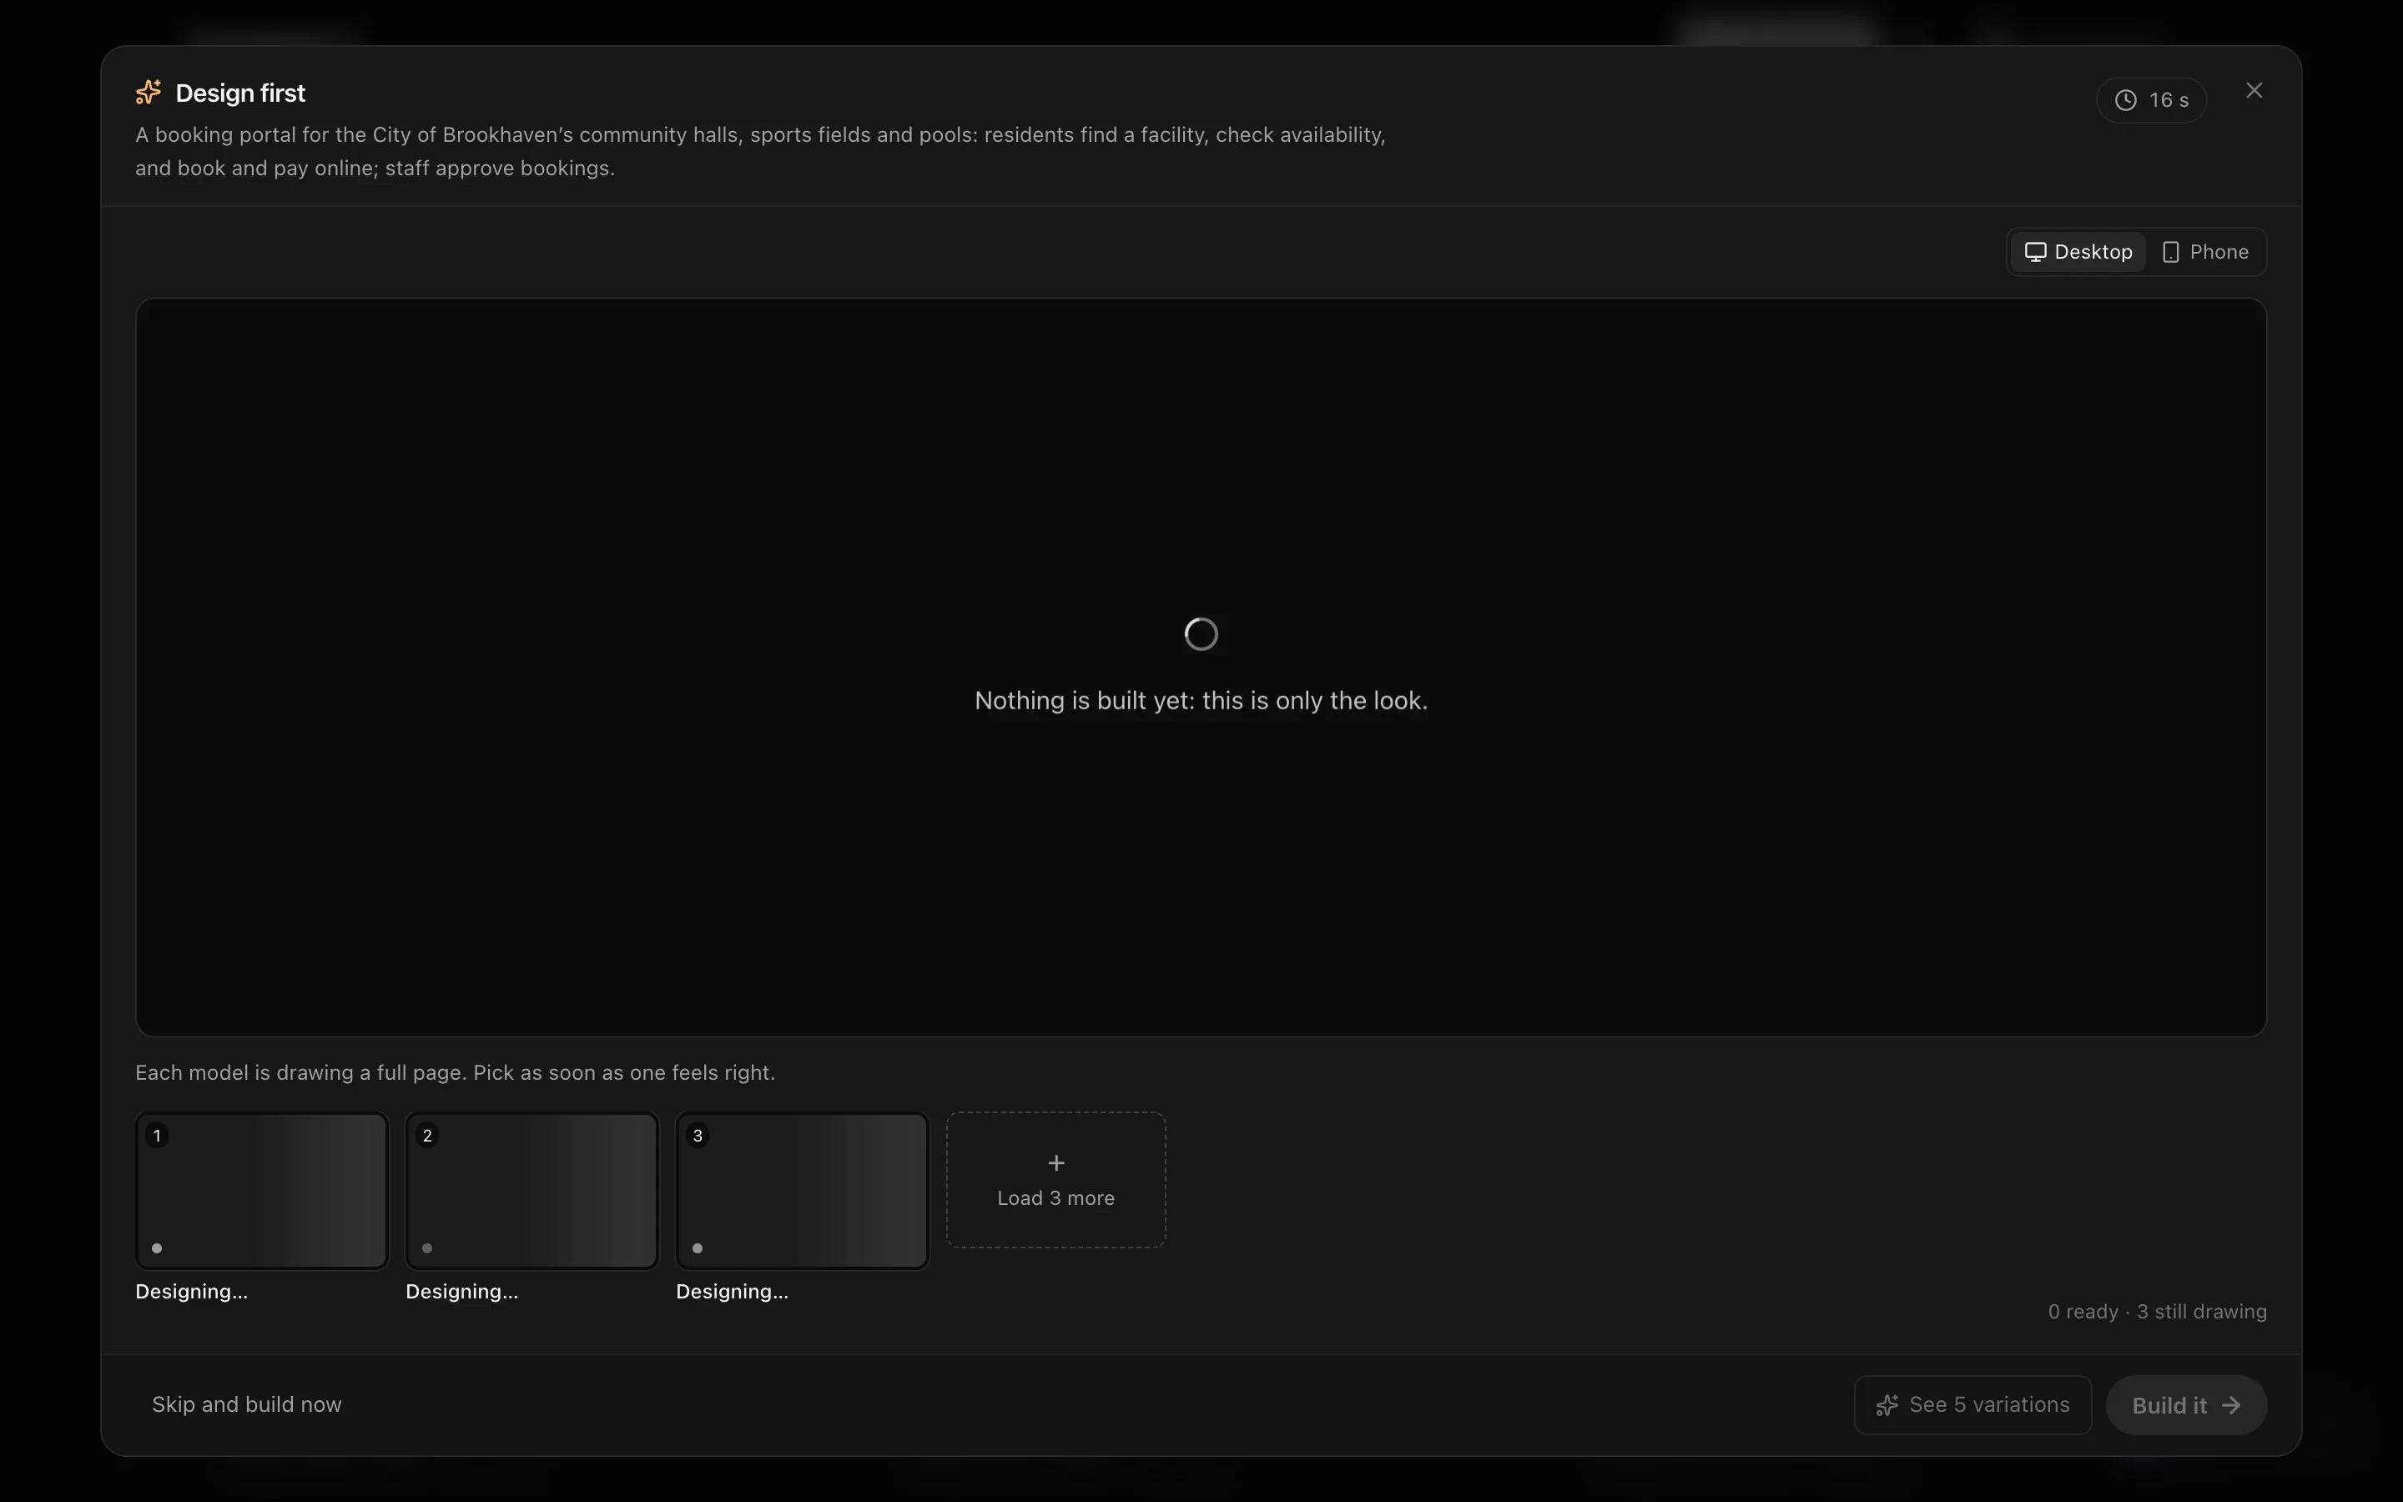
Task: Click the '0 ready · 3 still drawing' status
Action: click(x=2157, y=1311)
